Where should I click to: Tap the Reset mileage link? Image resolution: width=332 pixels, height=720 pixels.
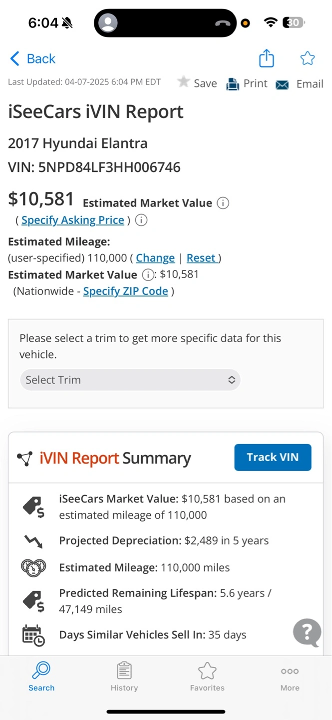(x=201, y=258)
